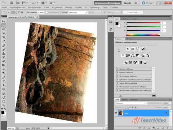Select the Zoom tool in toolbox
The image size is (173, 130).
click(x=4, y=105)
